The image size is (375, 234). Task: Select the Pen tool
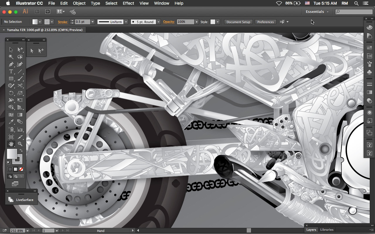11,64
